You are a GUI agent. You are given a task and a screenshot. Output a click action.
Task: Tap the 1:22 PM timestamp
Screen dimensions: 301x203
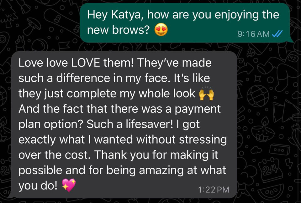pos(214,190)
